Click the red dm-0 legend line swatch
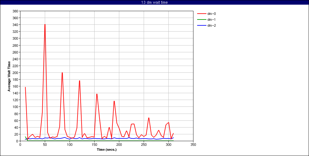This screenshot has height=156, width=309. pos(201,14)
